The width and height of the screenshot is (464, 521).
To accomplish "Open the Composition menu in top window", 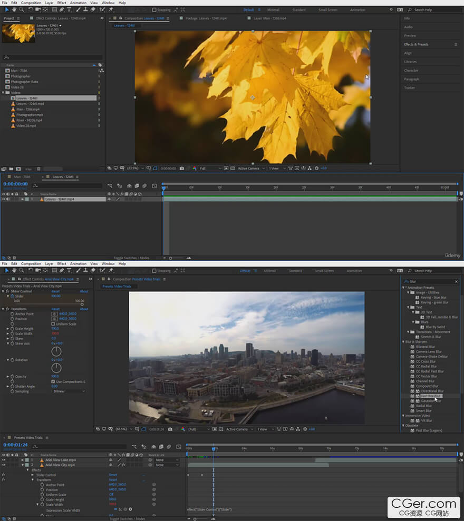I will 31,3.
